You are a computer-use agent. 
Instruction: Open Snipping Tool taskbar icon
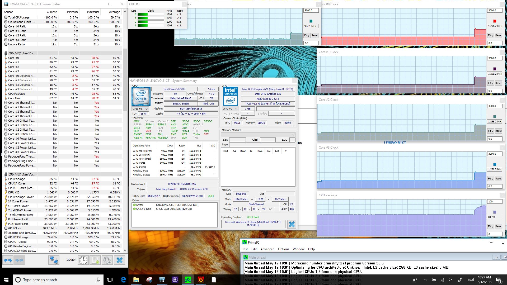[149, 280]
